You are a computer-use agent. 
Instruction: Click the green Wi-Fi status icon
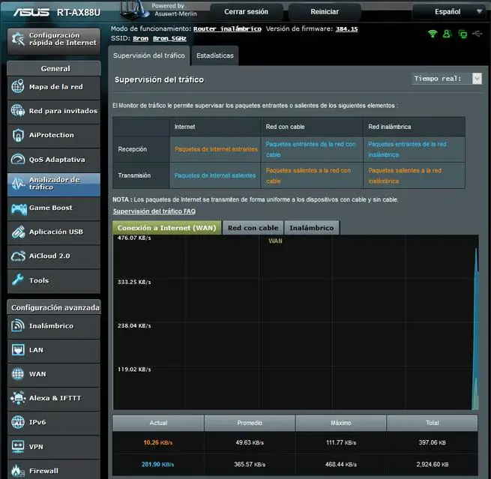pyautogui.click(x=433, y=34)
